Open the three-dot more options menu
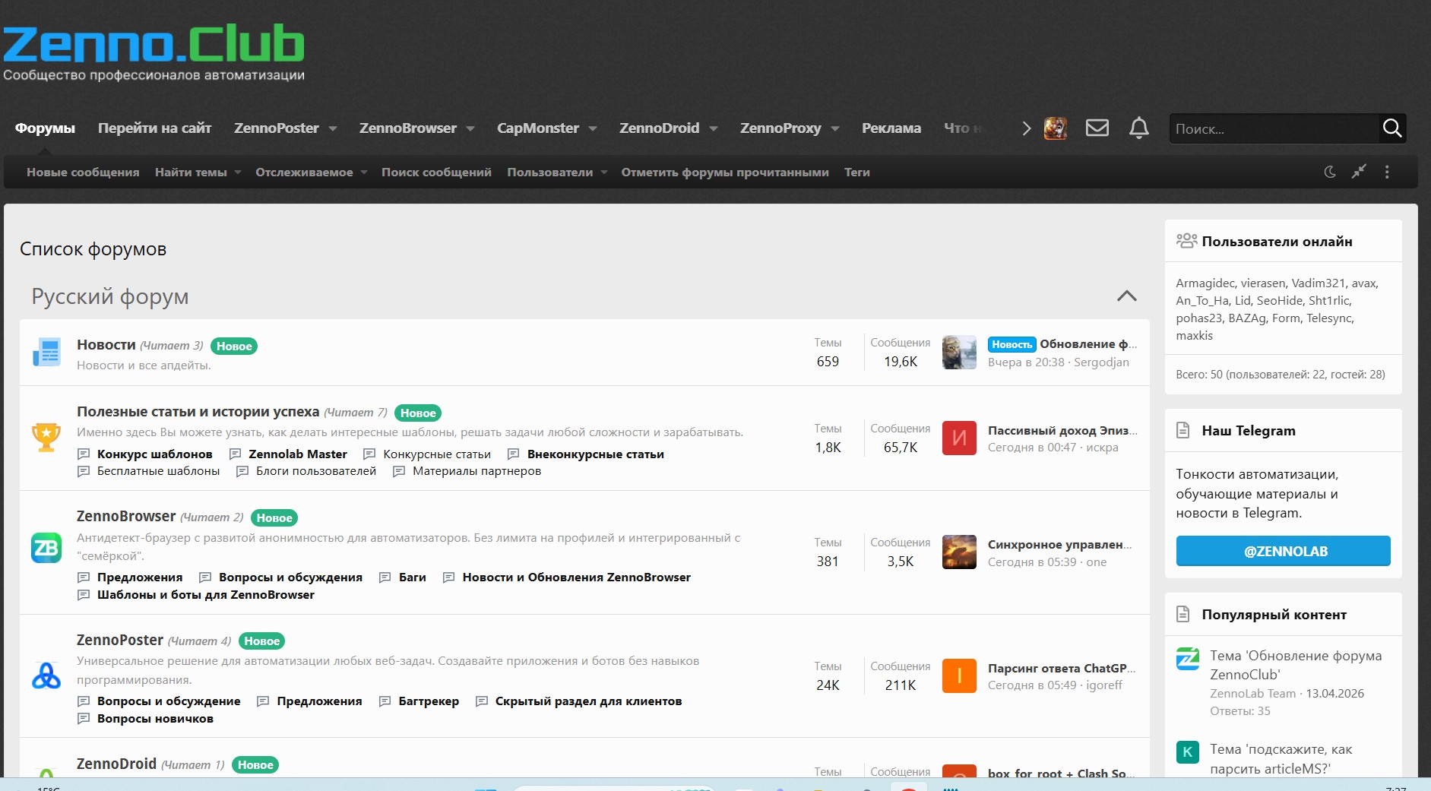Image resolution: width=1431 pixels, height=791 pixels. [x=1387, y=172]
